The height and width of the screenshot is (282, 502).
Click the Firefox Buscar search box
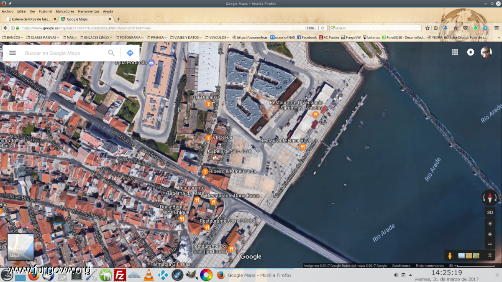tap(375, 28)
